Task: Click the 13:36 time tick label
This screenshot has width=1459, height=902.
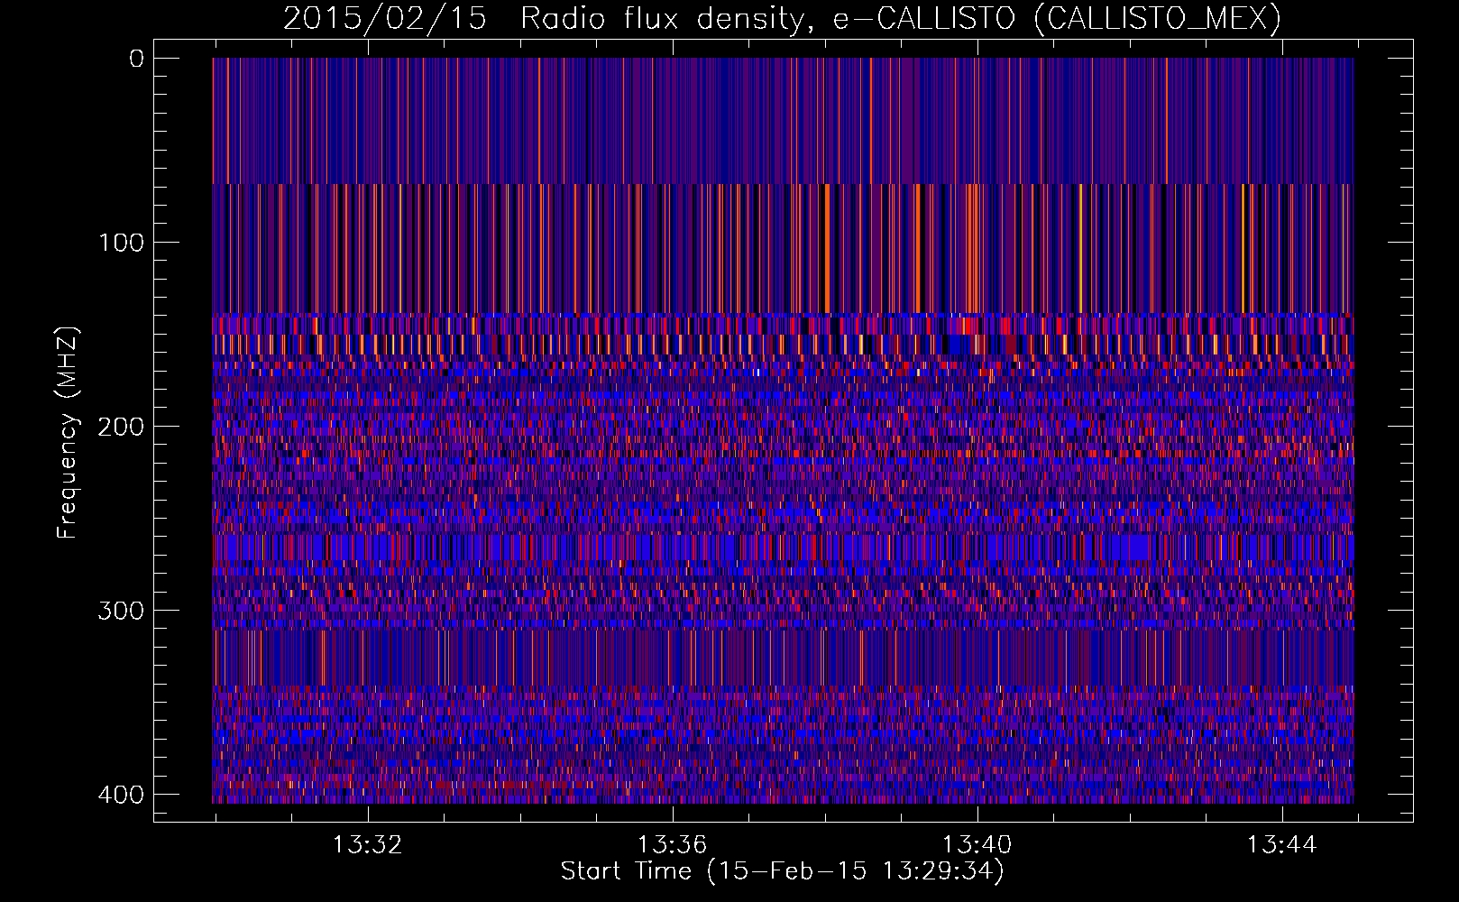Action: pos(672,845)
